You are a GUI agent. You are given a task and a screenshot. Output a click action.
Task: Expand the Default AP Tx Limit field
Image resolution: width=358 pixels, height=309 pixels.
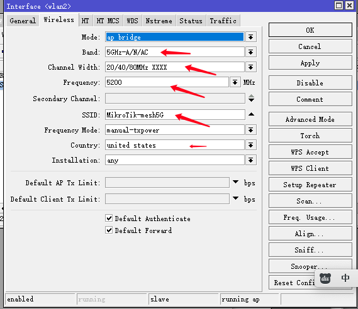pos(235,182)
